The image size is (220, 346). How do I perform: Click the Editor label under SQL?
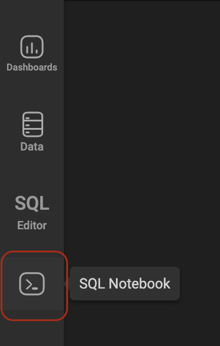click(x=32, y=226)
